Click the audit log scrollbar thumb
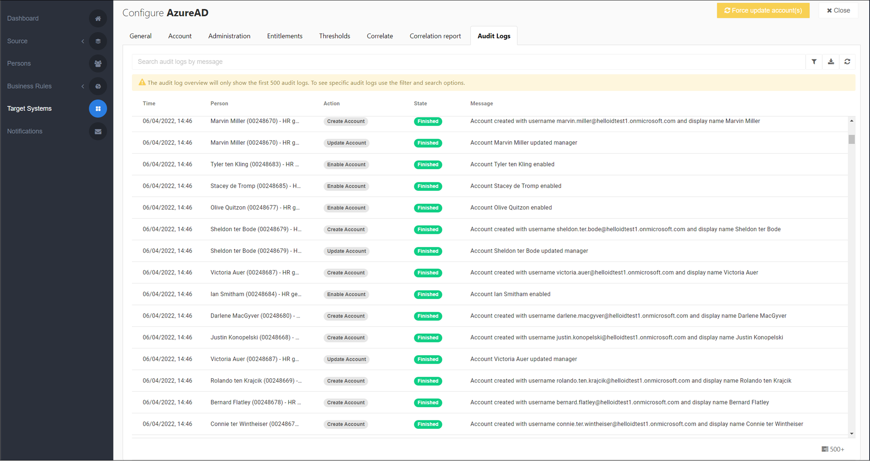 point(851,139)
